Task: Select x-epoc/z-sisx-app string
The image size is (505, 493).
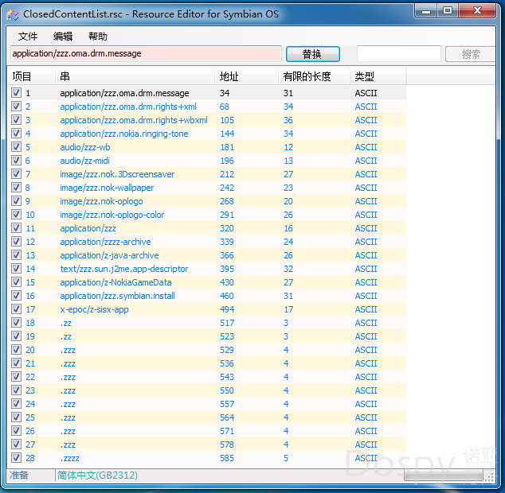Action: click(x=94, y=309)
